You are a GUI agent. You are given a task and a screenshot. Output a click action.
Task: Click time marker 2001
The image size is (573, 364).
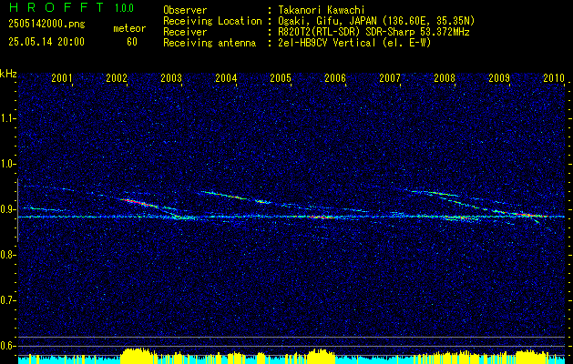(61, 77)
